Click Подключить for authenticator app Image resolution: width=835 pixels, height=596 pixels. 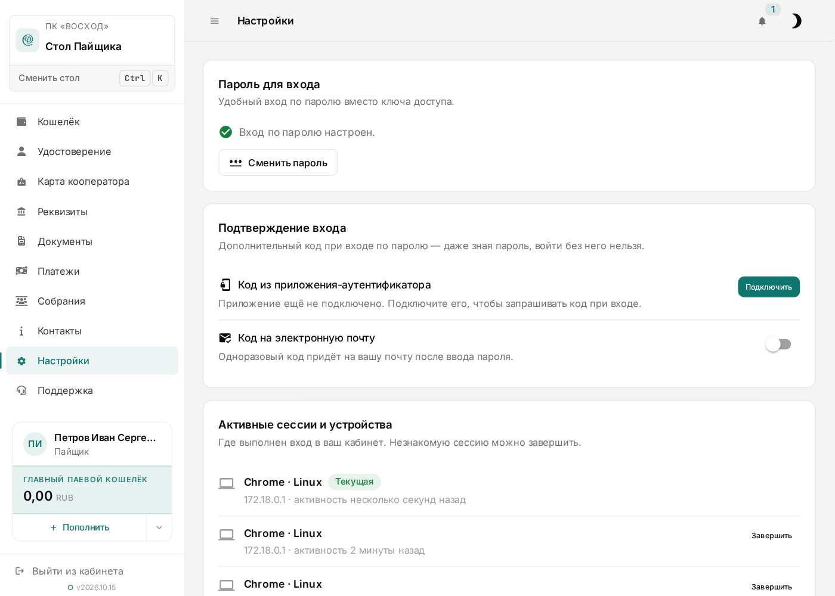[769, 287]
